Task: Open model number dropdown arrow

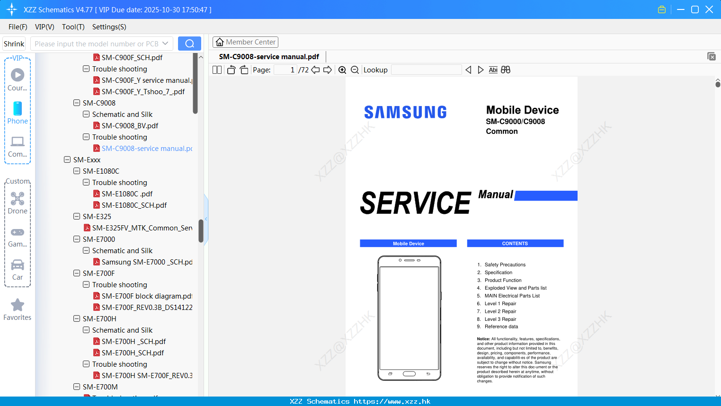Action: point(165,44)
